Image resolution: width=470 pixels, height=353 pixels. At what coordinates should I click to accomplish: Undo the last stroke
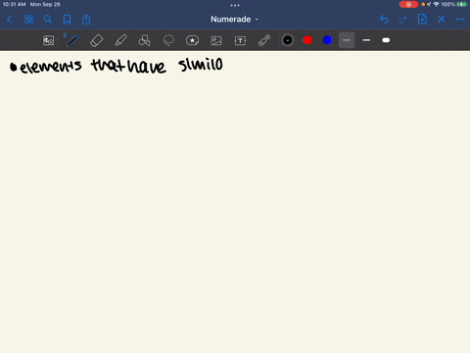pyautogui.click(x=384, y=20)
